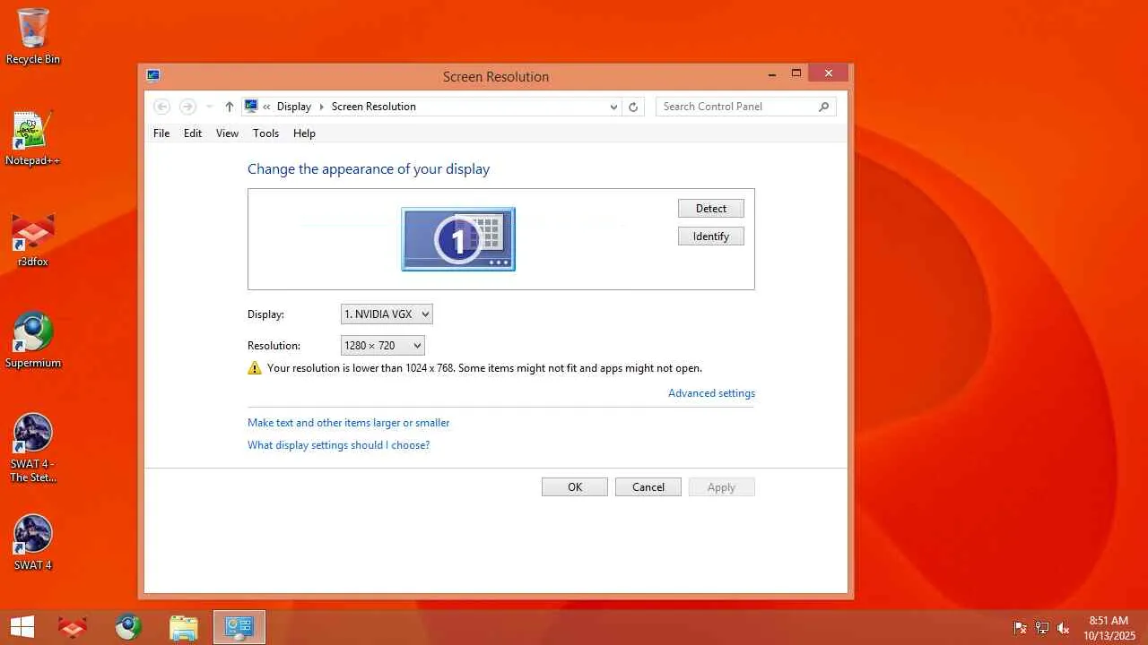1148x645 pixels.
Task: Launch Notepad++ from the desktop
Action: pos(33,138)
